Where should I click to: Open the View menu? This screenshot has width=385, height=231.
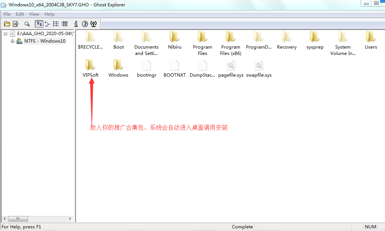34,14
